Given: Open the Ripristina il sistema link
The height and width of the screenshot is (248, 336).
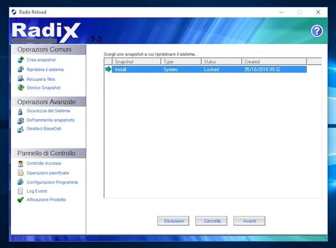Looking at the screenshot, I should [45, 69].
